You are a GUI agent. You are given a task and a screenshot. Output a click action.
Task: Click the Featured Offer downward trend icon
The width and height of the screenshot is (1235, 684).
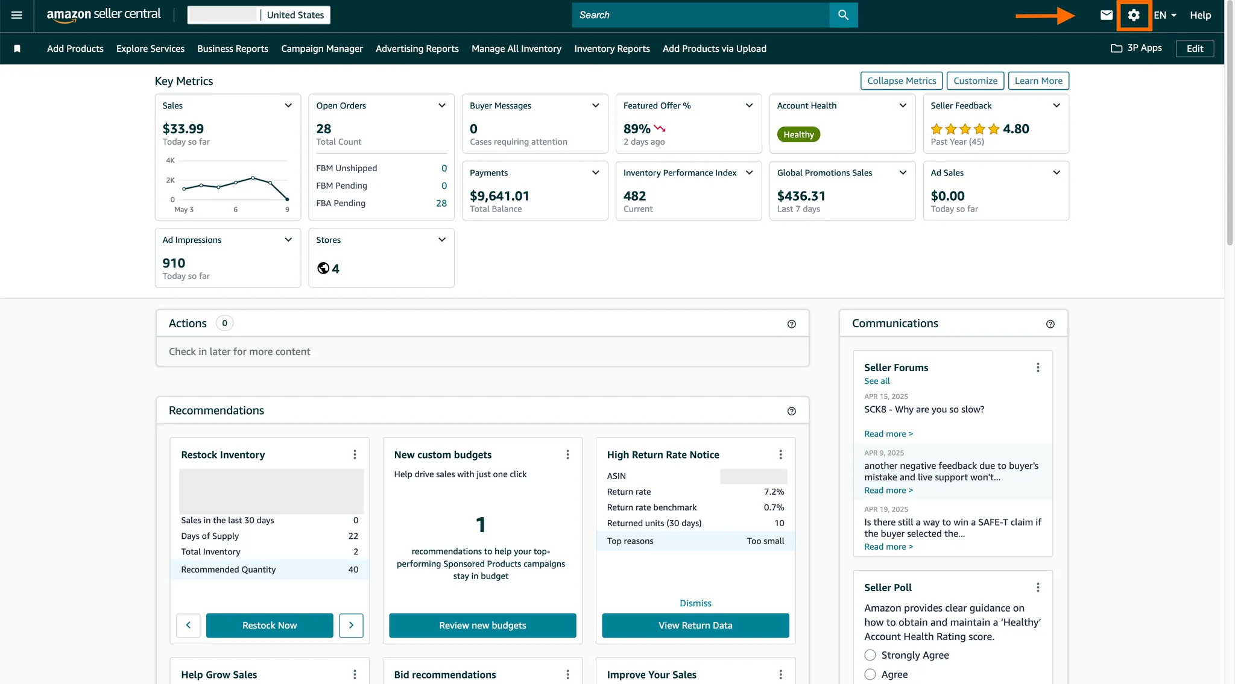point(660,128)
